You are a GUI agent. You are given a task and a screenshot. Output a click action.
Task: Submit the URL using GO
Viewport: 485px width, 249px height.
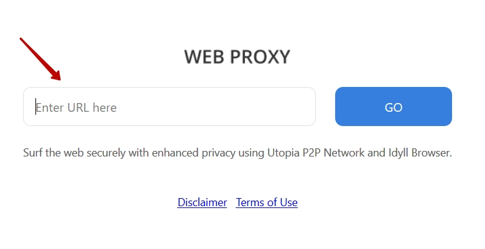pos(393,107)
